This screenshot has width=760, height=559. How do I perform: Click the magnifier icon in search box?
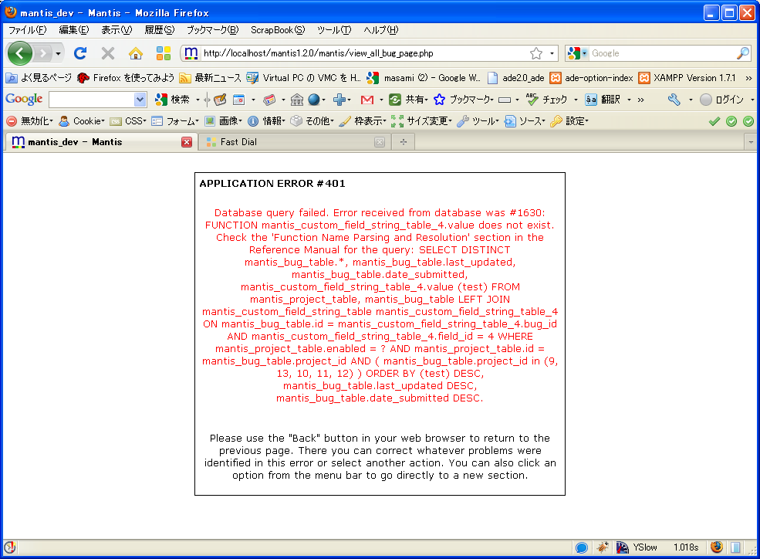point(742,53)
